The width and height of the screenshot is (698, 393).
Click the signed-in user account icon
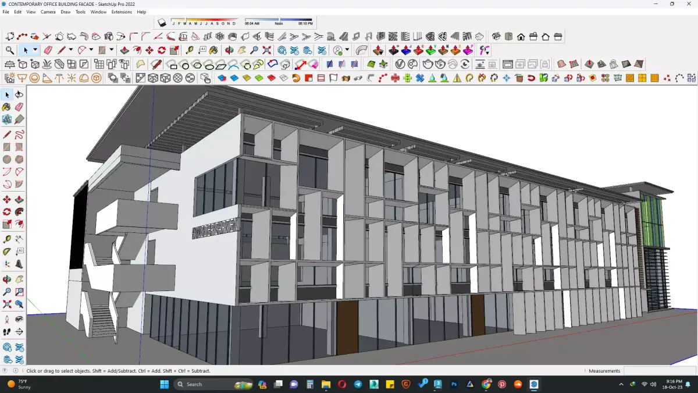click(338, 51)
